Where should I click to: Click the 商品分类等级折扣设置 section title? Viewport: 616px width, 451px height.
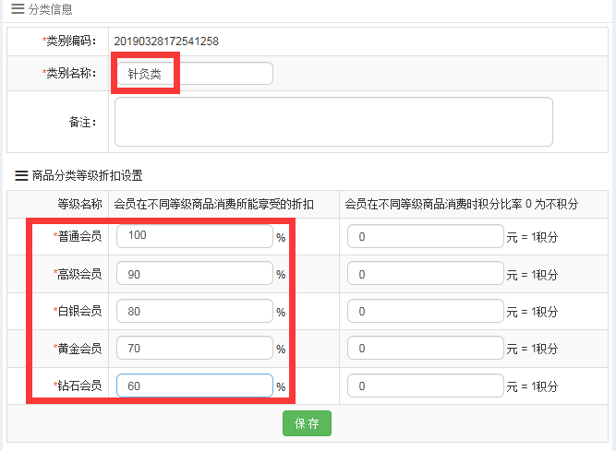tap(87, 174)
